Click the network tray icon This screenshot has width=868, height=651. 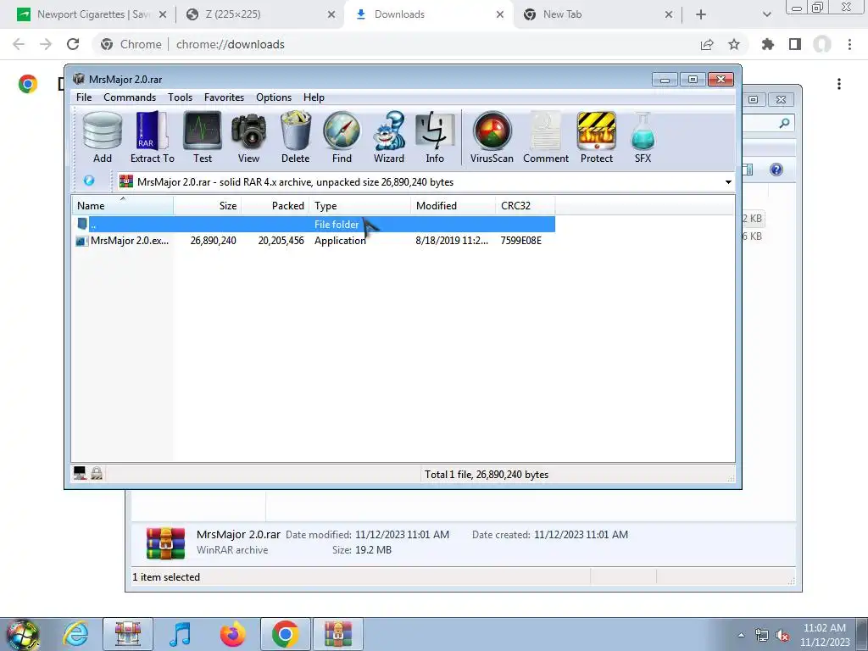coord(762,636)
